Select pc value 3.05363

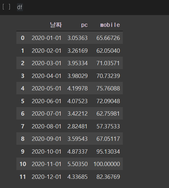(x=78, y=38)
